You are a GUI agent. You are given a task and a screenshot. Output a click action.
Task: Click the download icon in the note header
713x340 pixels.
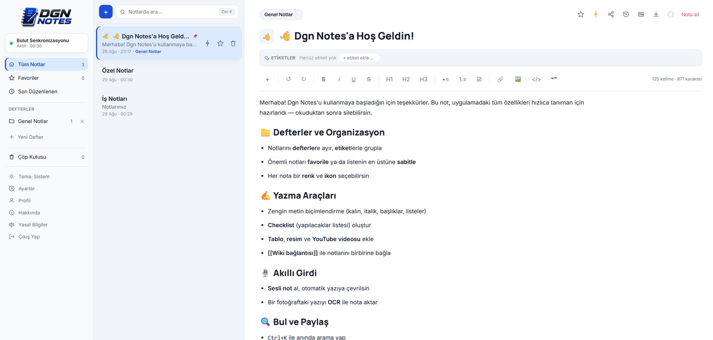click(656, 14)
